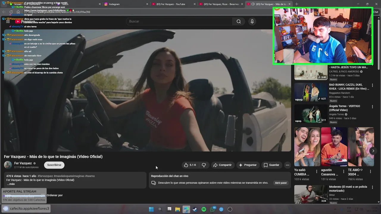
Task: Dislike the video with thumbs down
Action: [x=204, y=165]
